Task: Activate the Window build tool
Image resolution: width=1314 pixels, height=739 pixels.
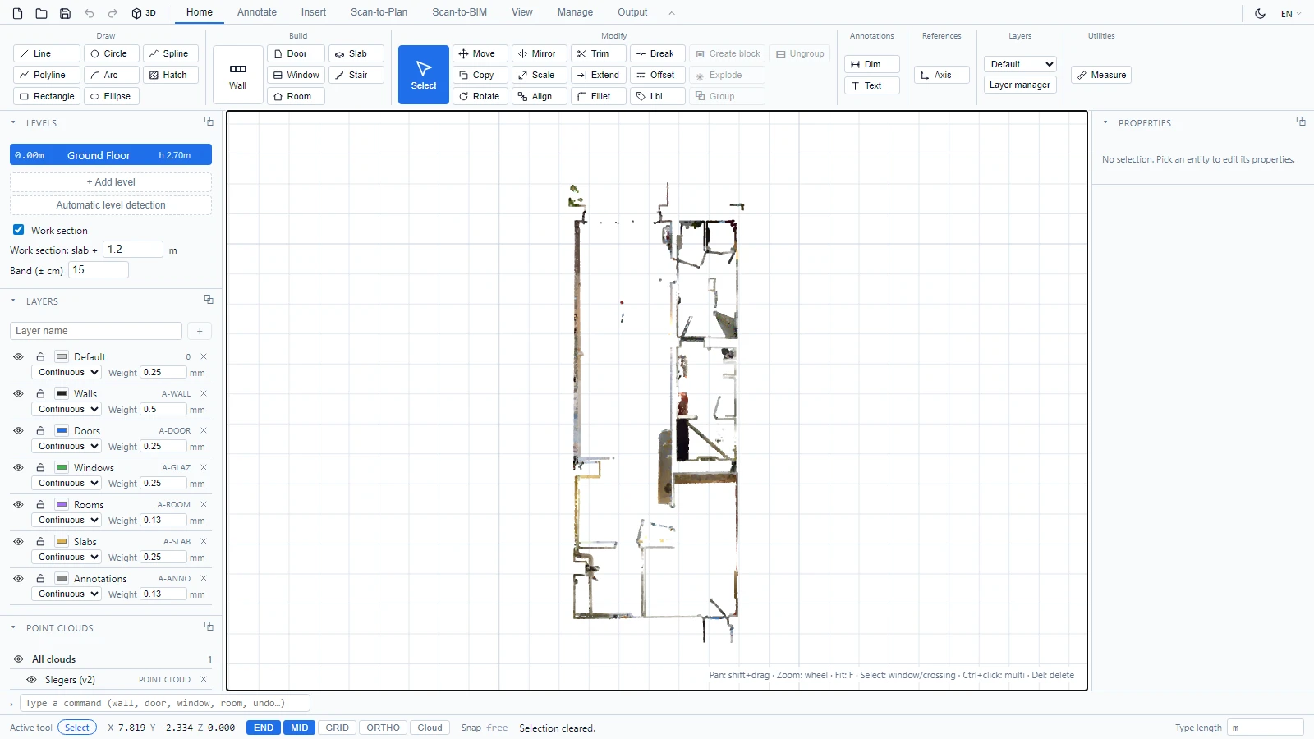Action: tap(296, 75)
